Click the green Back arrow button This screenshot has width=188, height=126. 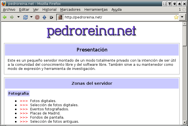pyautogui.click(x=5, y=17)
